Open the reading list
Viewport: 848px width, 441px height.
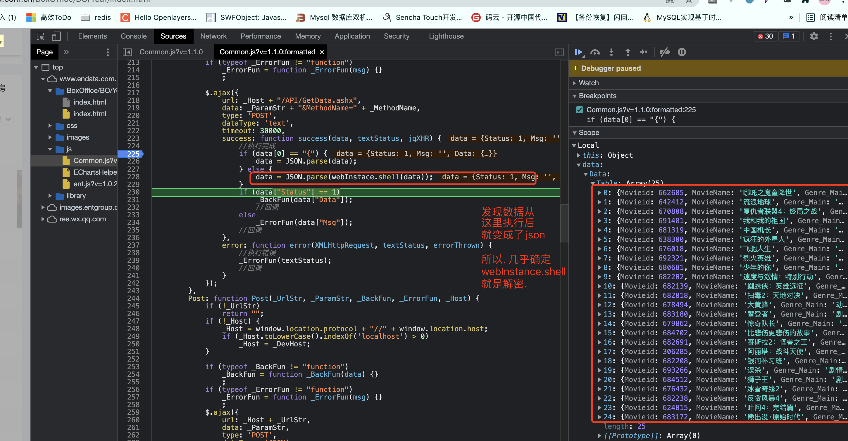[x=826, y=18]
